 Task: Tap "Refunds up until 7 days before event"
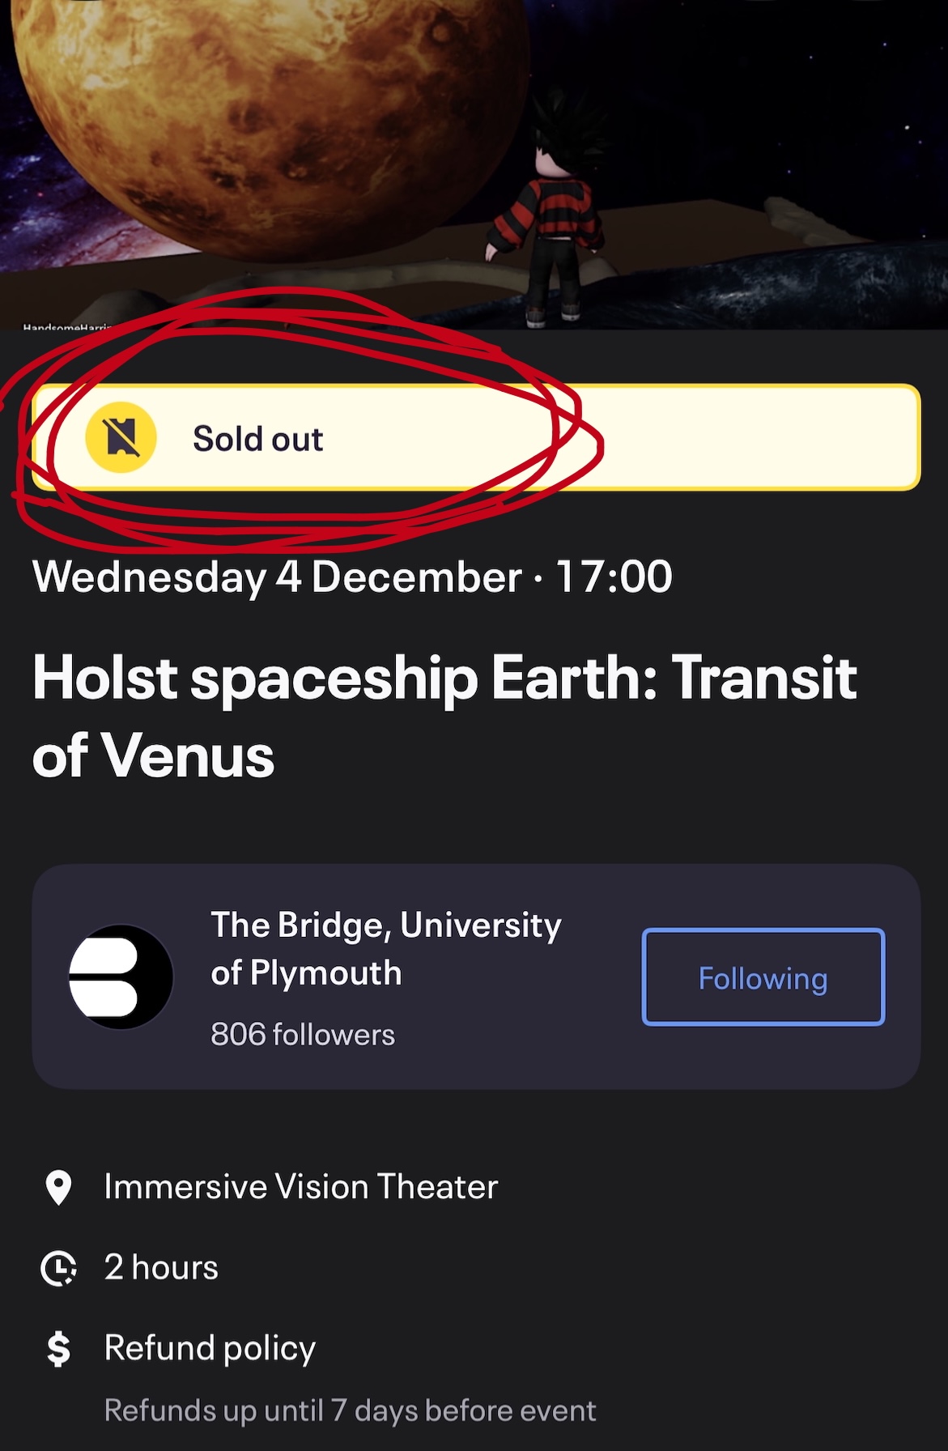350,1411
